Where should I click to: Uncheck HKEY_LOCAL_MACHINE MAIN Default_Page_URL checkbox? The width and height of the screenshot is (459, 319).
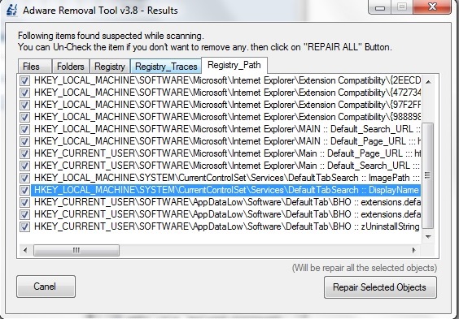[24, 141]
